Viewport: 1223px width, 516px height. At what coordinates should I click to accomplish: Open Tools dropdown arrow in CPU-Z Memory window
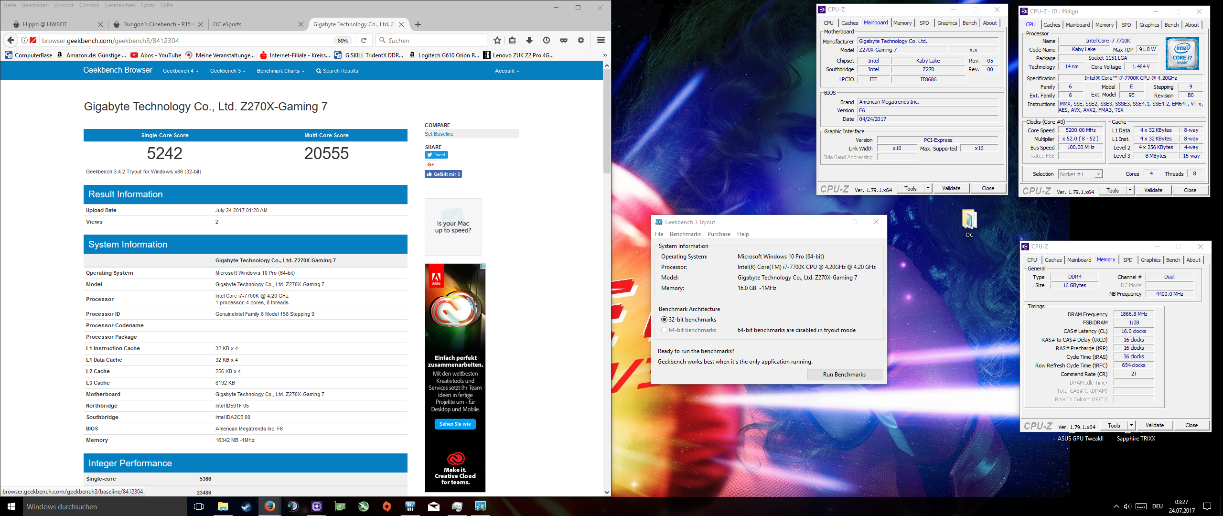tap(1131, 425)
